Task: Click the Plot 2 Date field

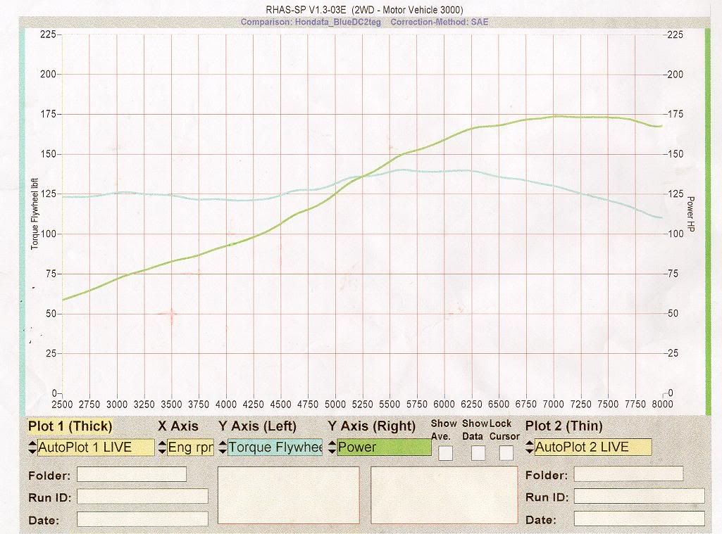Action: coord(639,519)
